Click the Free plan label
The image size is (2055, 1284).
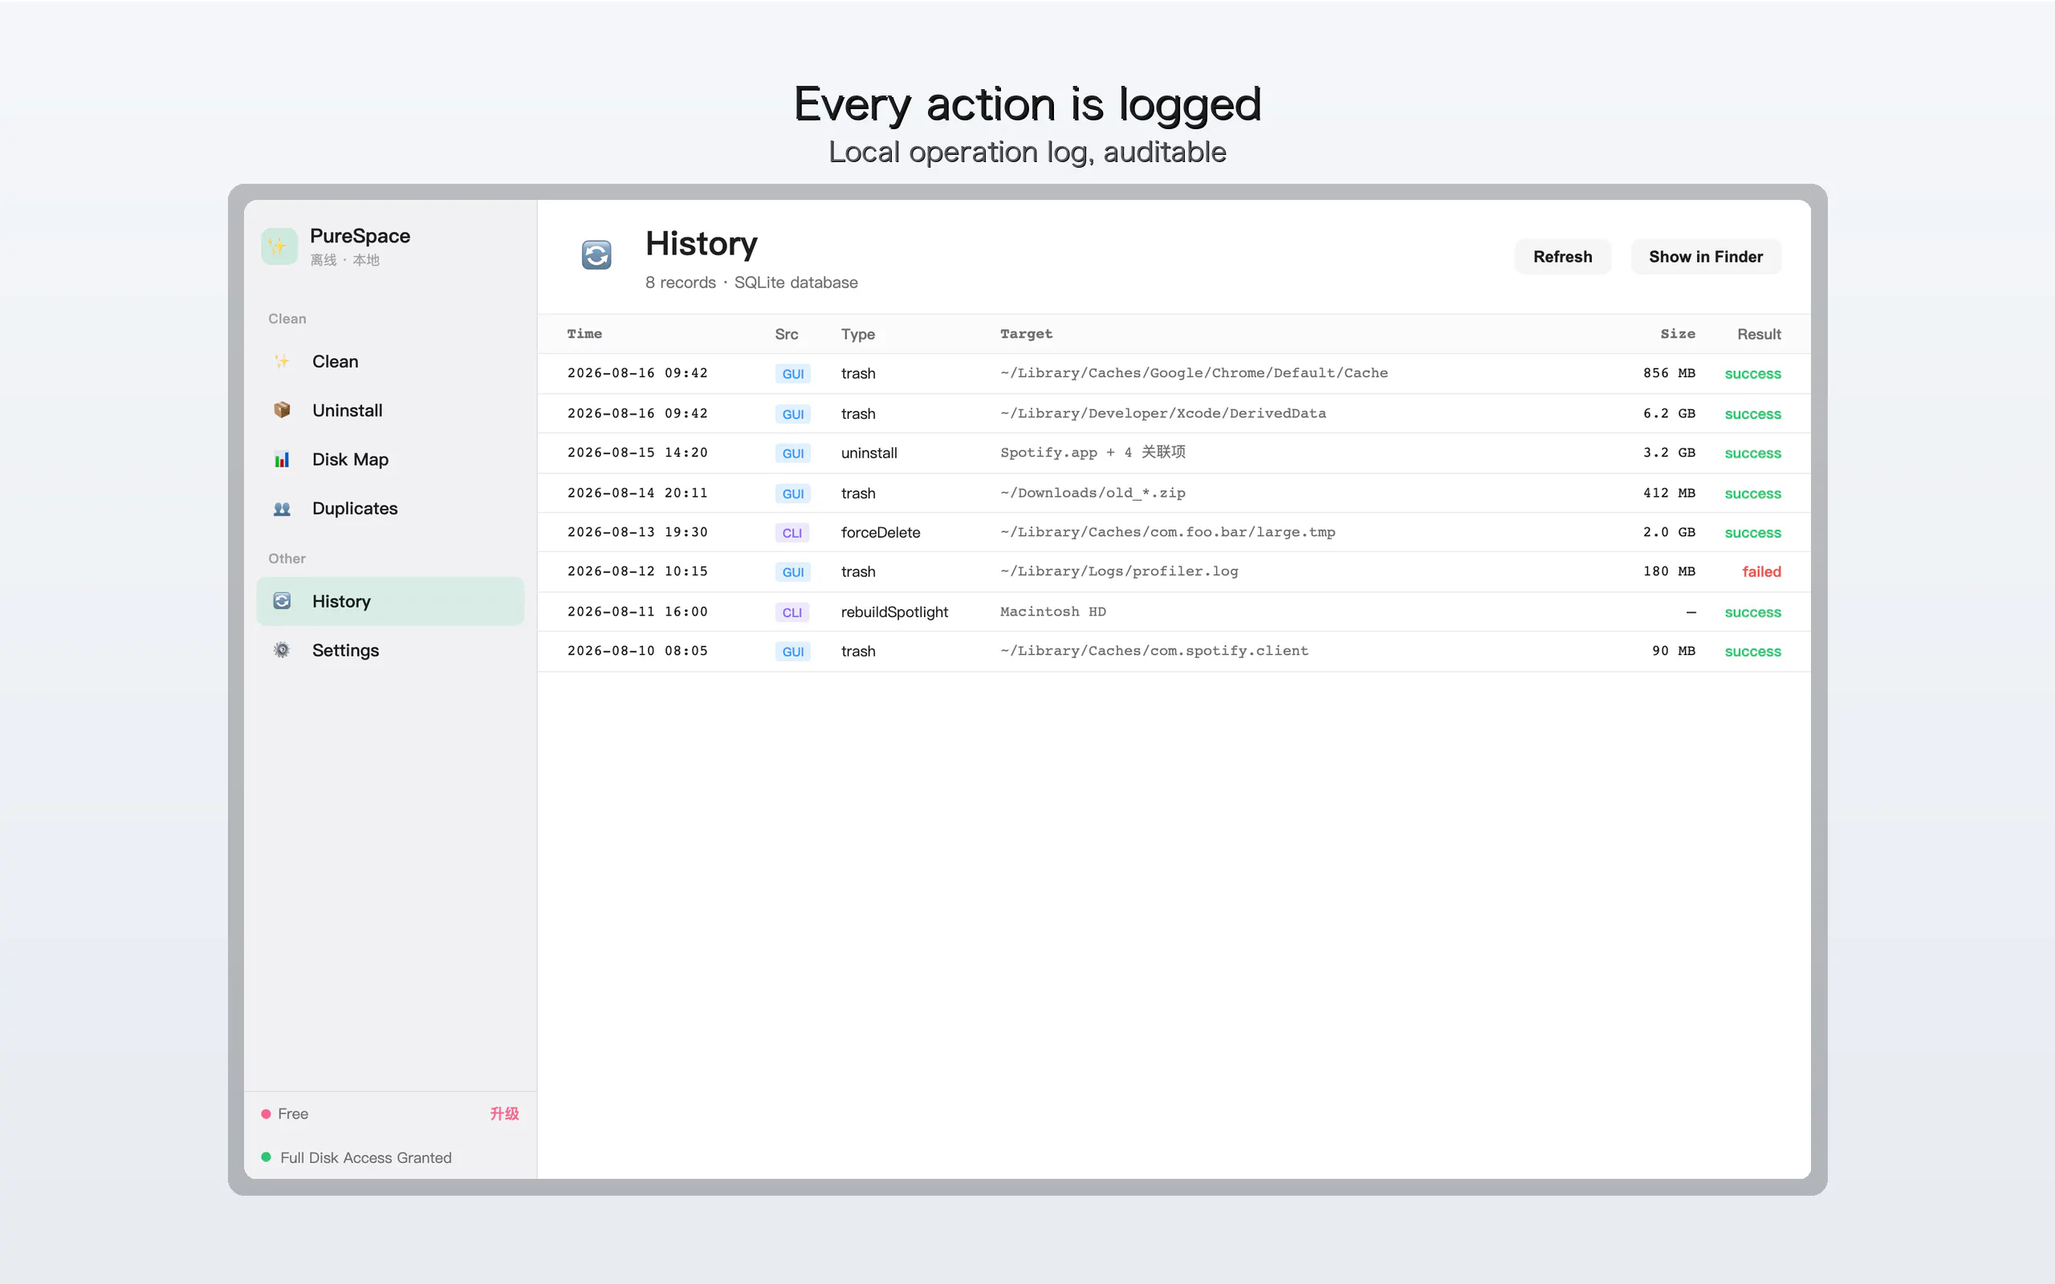pos(293,1114)
